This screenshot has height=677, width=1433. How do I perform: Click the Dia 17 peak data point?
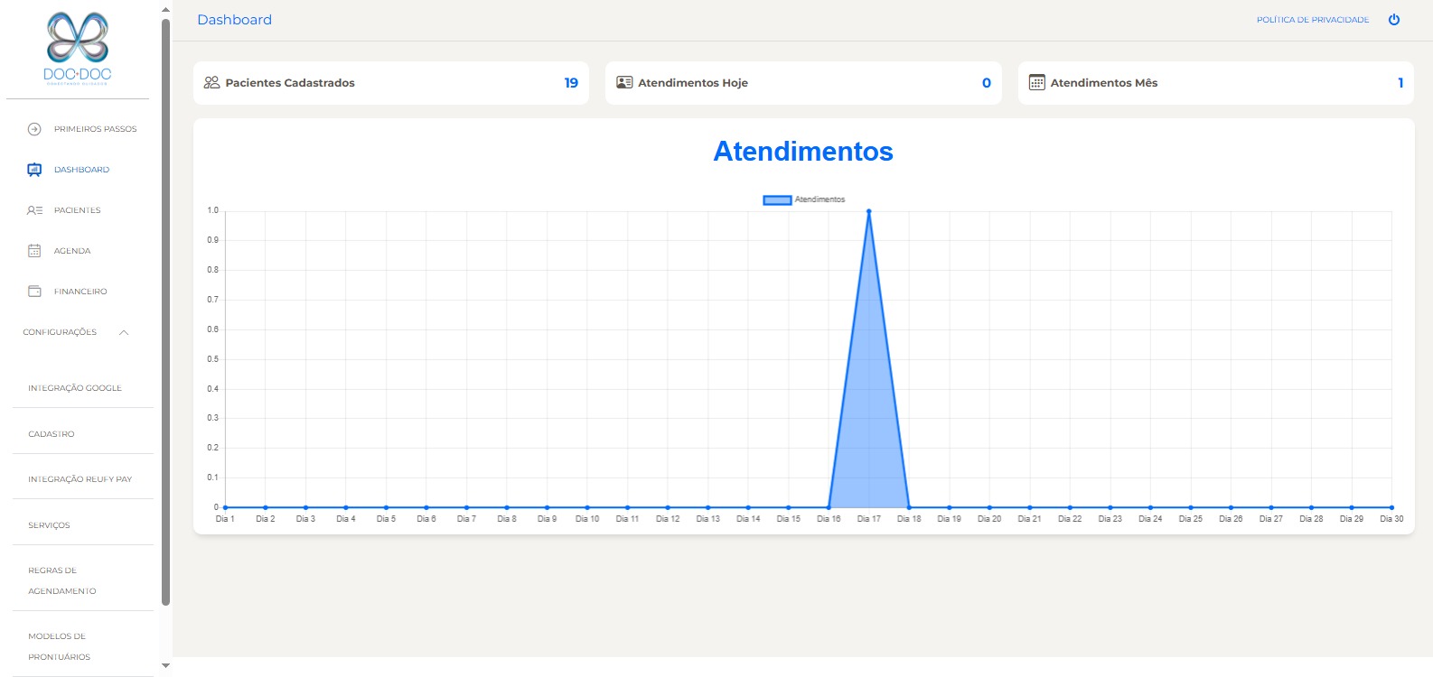click(868, 211)
